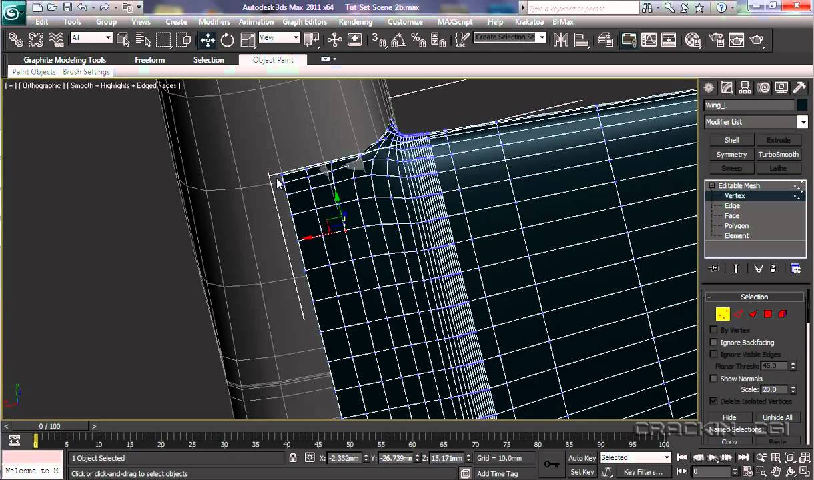Image resolution: width=814 pixels, height=480 pixels.
Task: Open Key Filters dialog button
Action: pyautogui.click(x=643, y=472)
